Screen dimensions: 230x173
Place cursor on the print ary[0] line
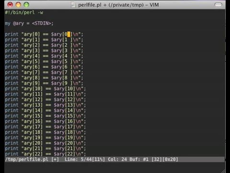[44, 34]
